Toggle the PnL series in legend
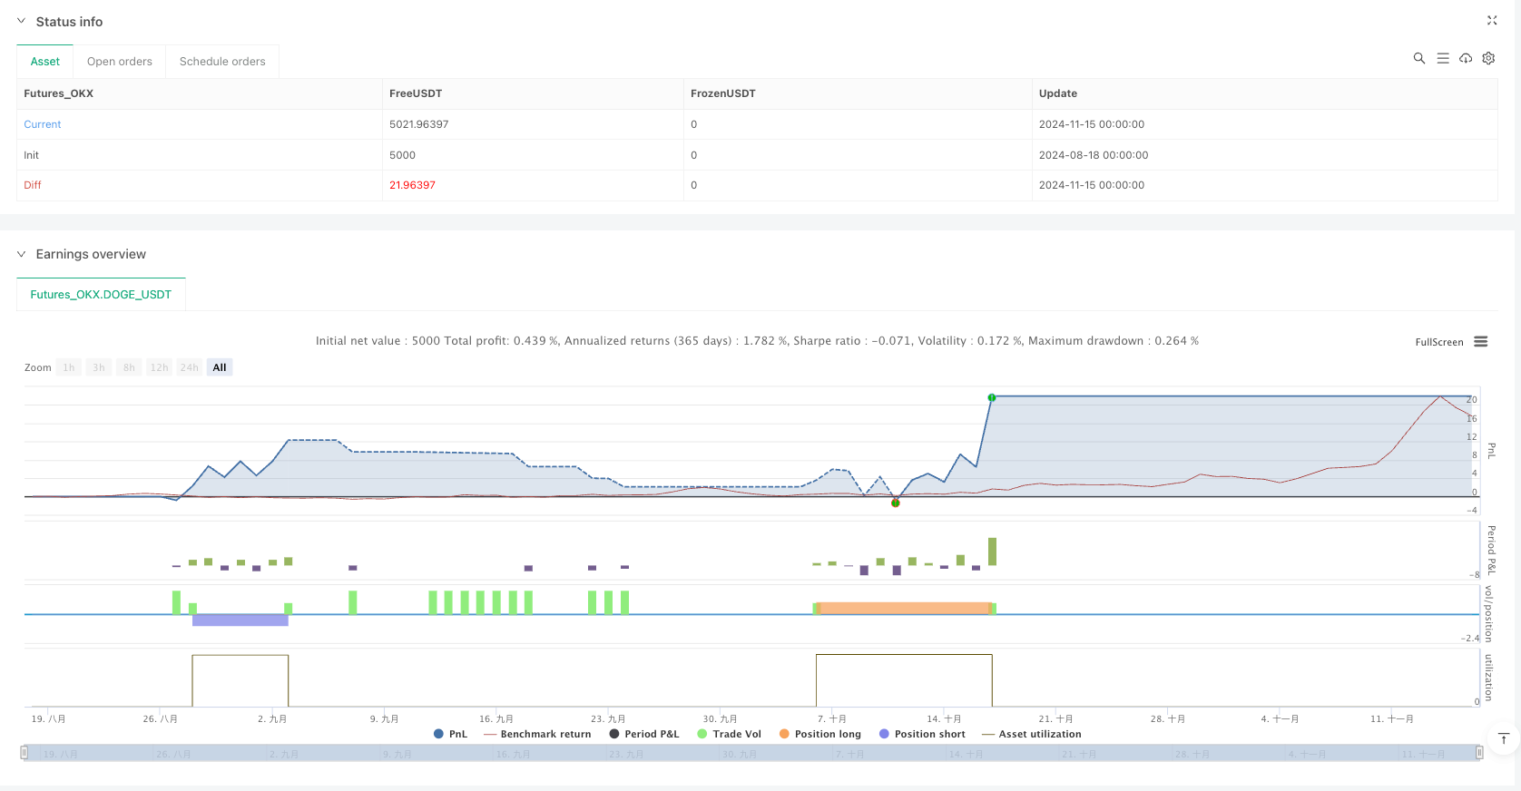Viewport: 1521px width, 791px height. point(451,734)
